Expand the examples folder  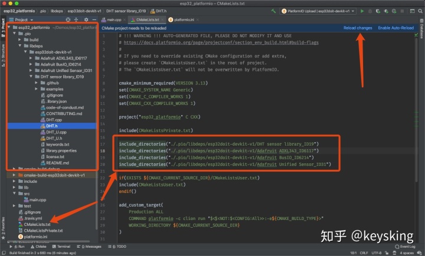point(37,89)
